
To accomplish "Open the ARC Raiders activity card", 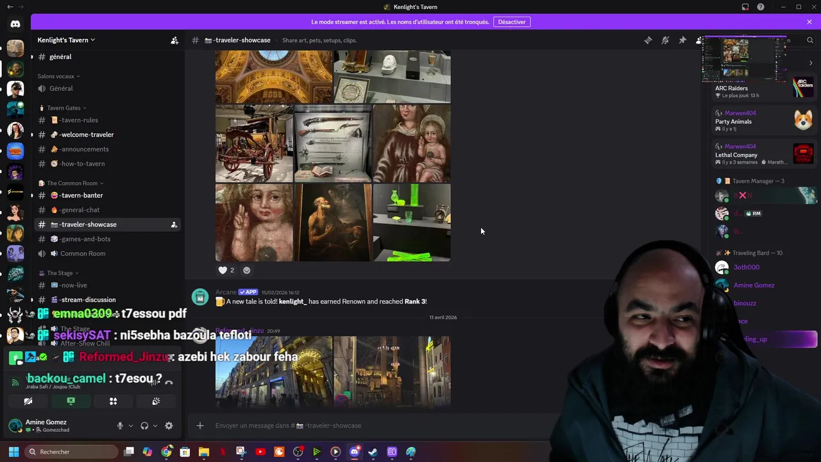I will pos(763,88).
